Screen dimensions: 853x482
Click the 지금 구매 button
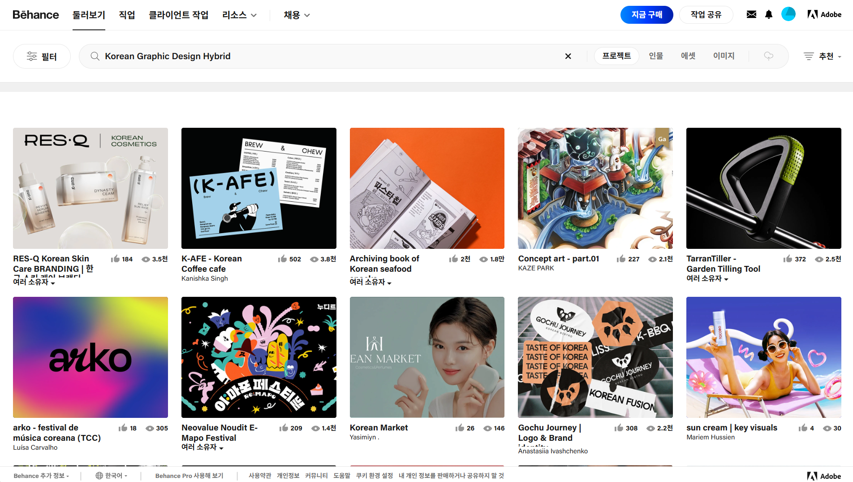point(646,15)
